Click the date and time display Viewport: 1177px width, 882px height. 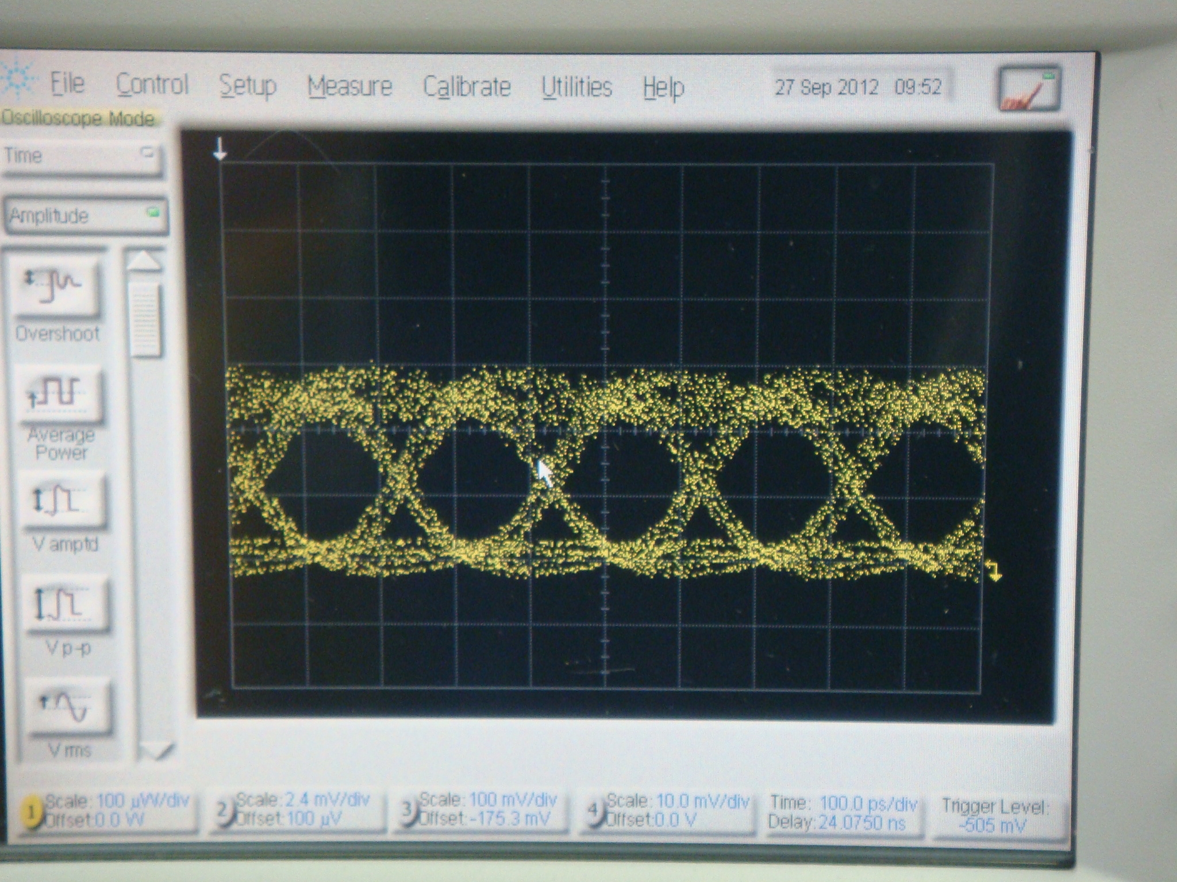click(858, 87)
